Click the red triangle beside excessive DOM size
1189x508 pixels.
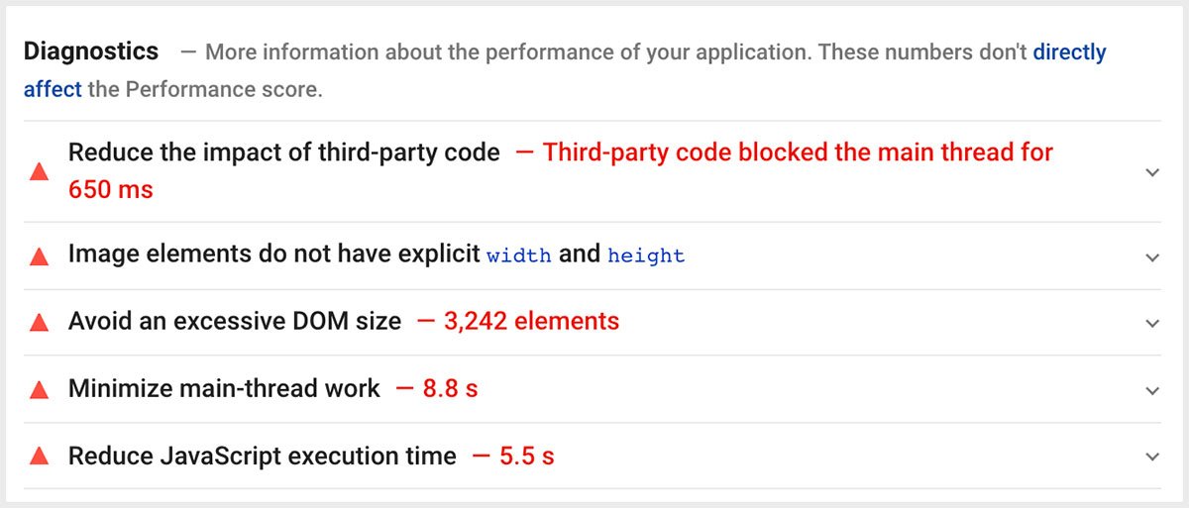click(40, 323)
